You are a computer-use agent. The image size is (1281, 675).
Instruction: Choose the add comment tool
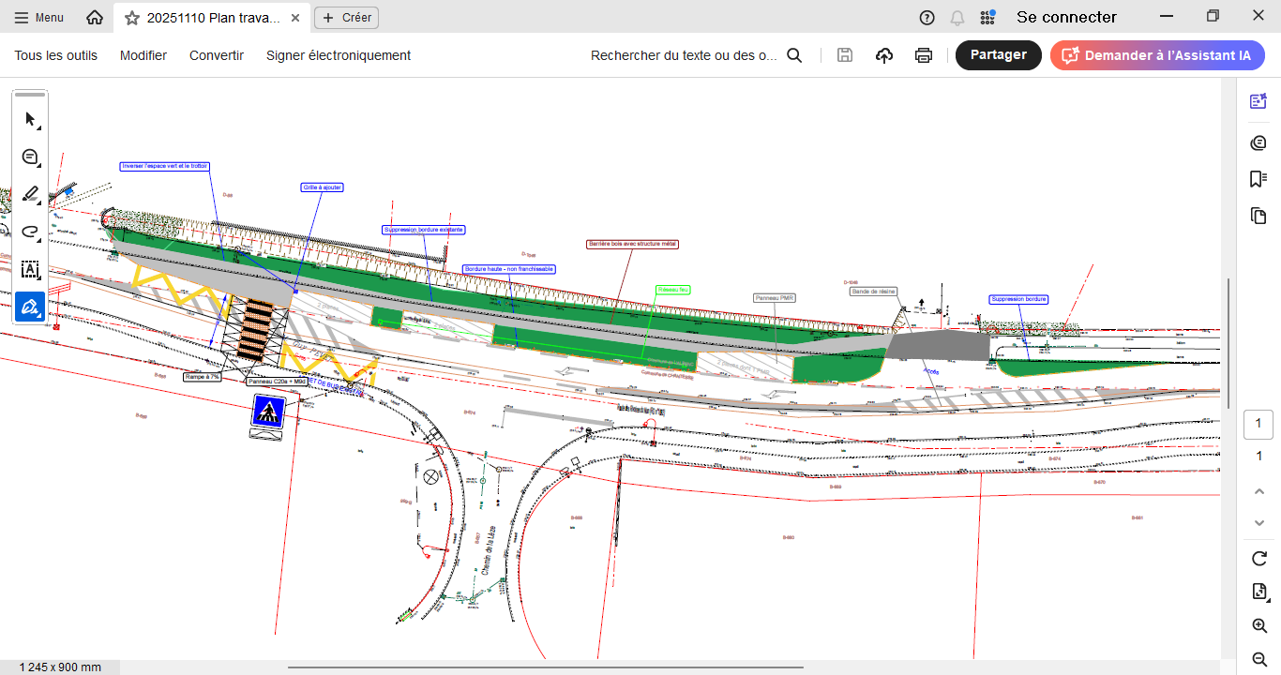tap(30, 157)
